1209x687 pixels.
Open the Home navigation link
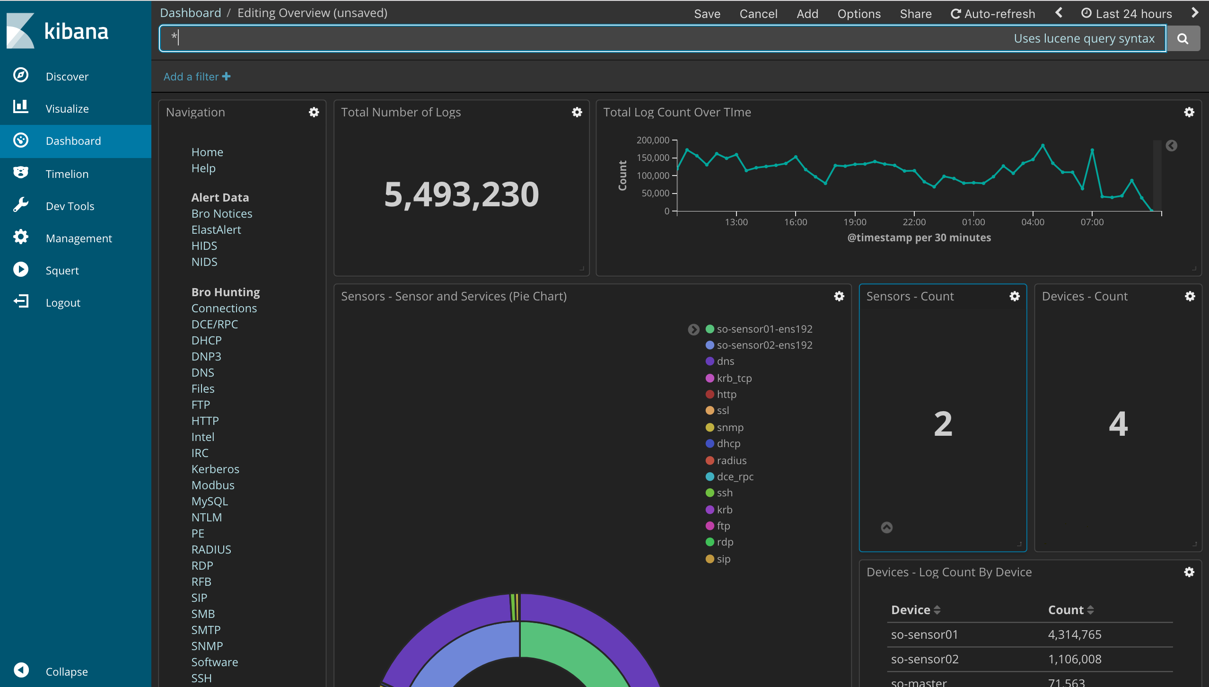pos(207,152)
